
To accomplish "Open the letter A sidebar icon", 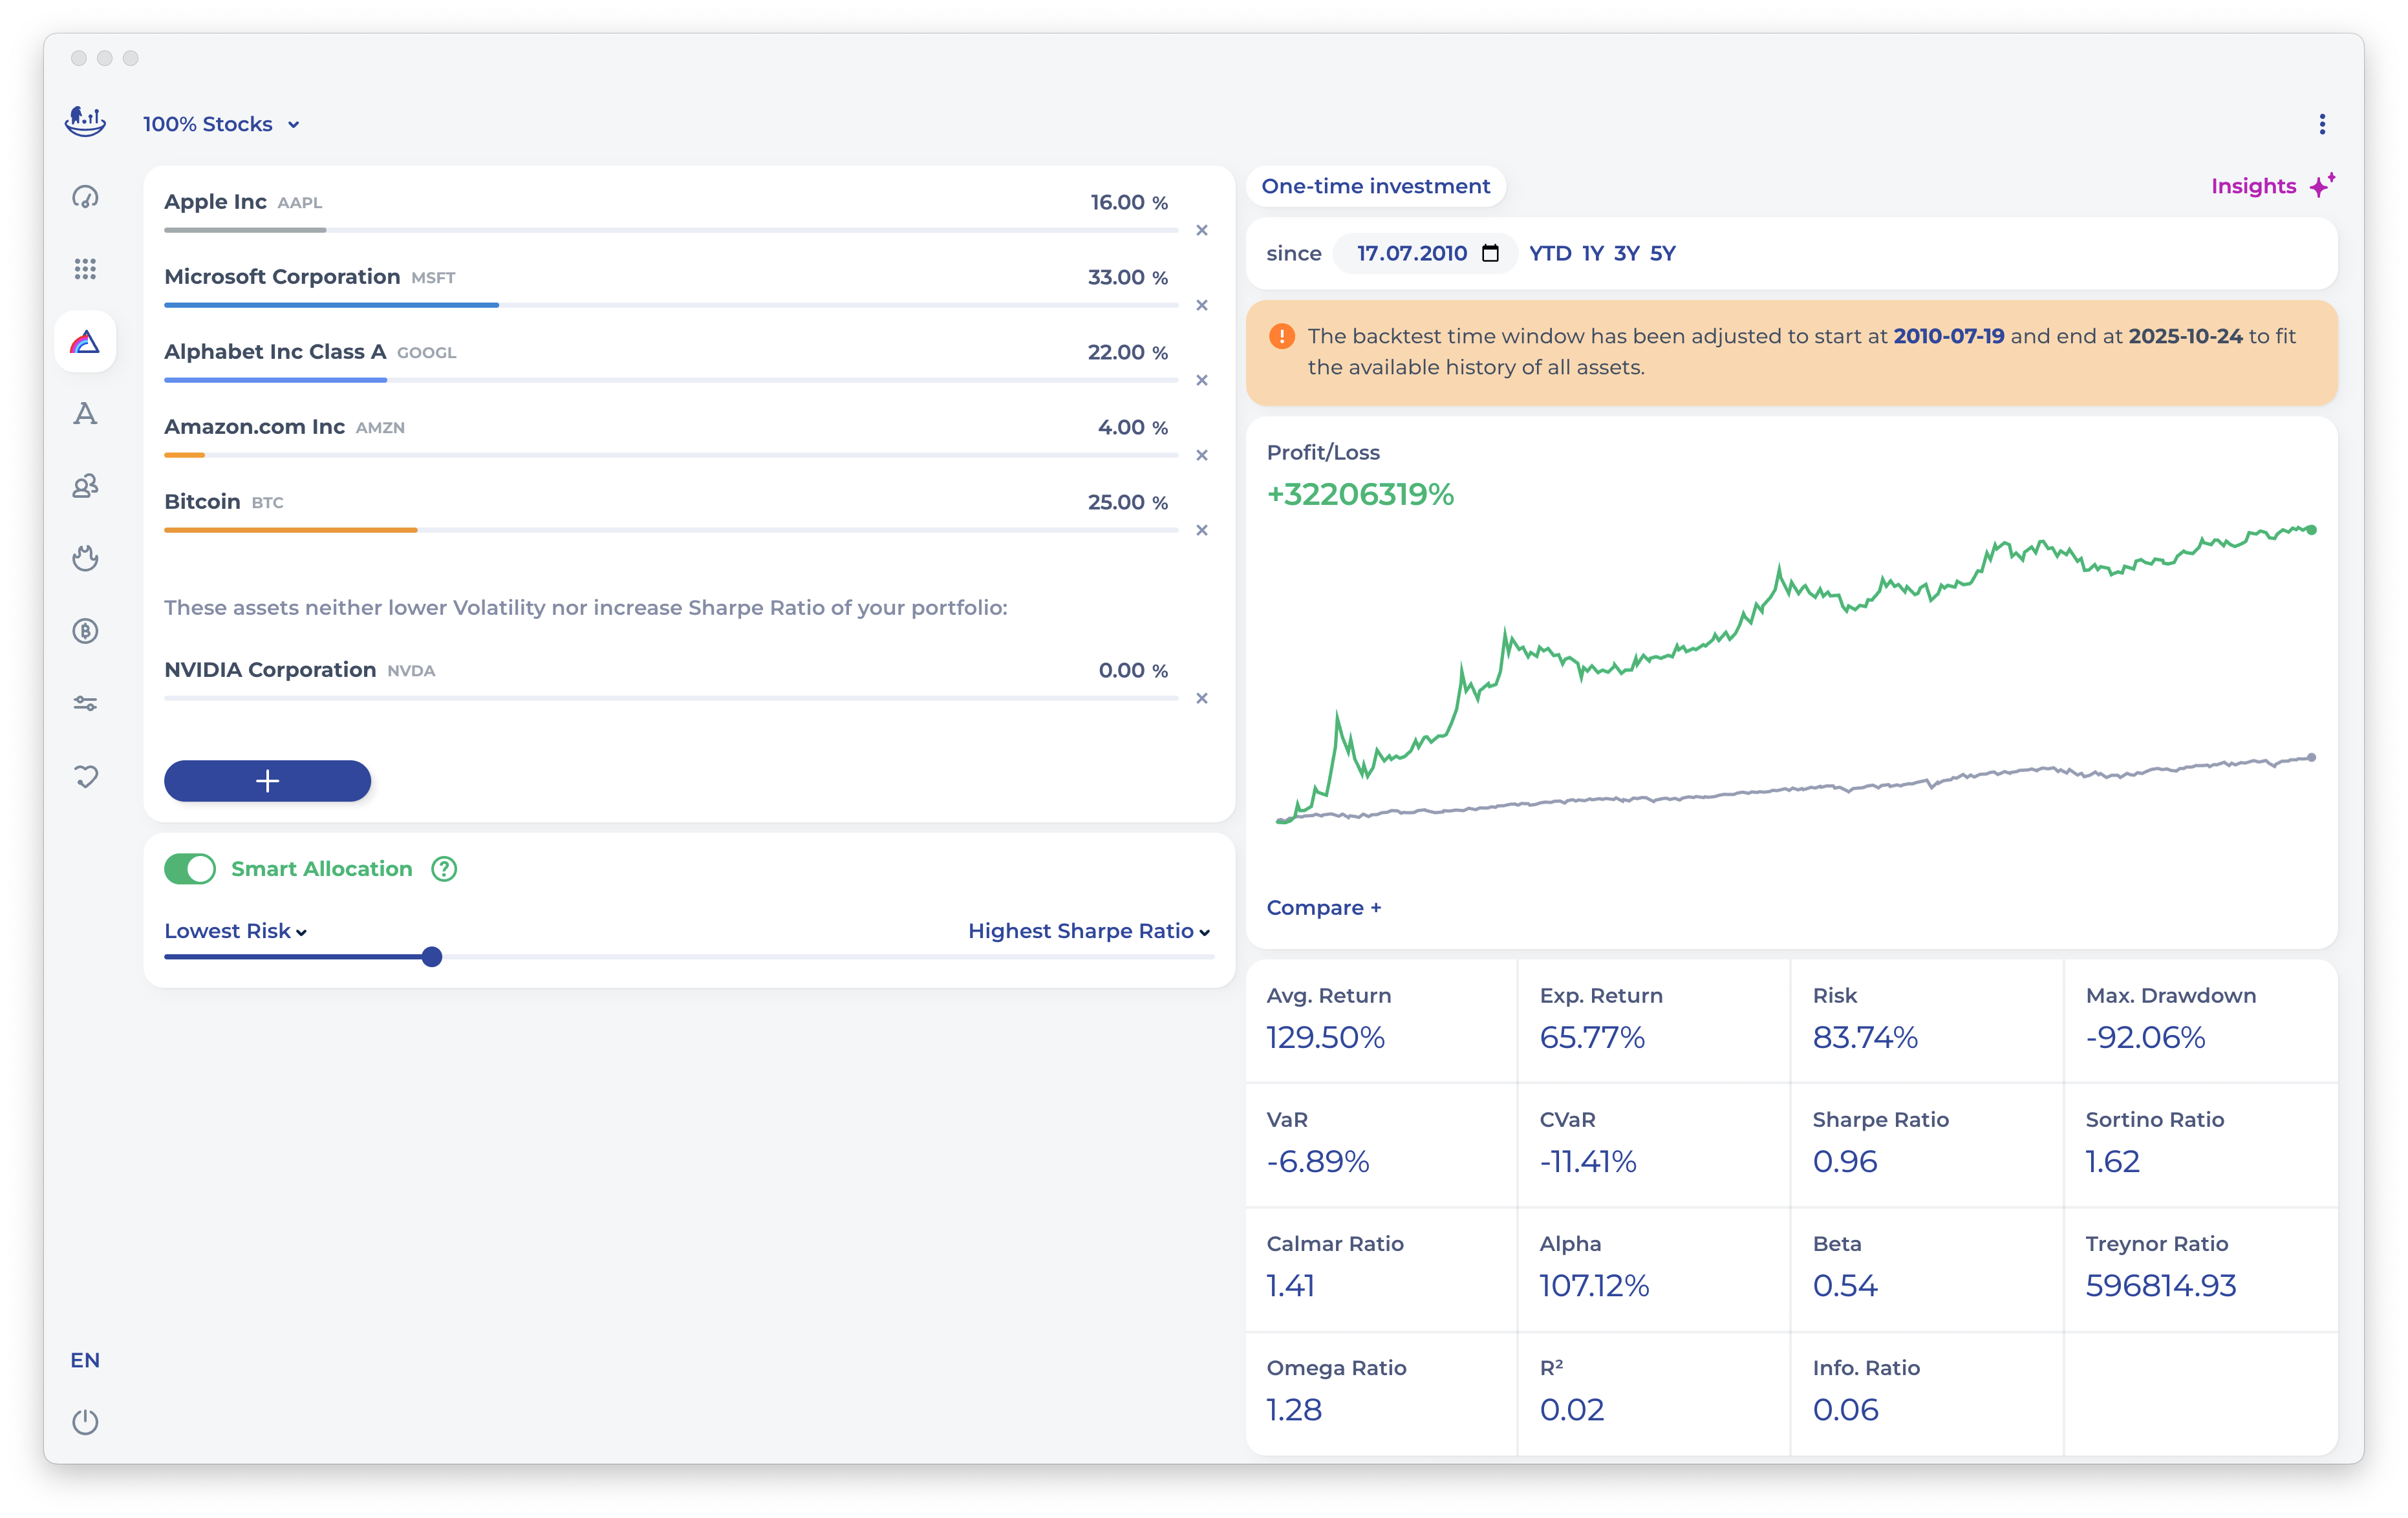I will coord(85,414).
